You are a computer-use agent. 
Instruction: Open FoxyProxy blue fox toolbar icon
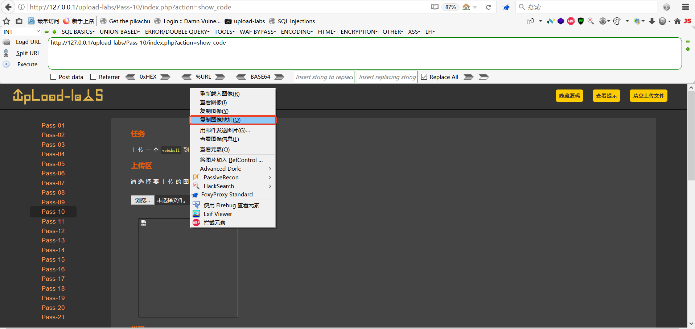506,7
